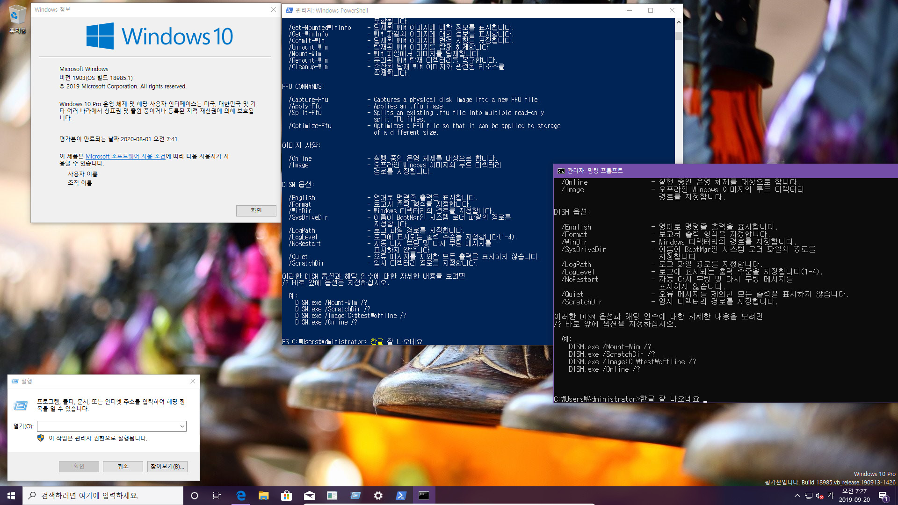Viewport: 898px width, 505px height.
Task: Click the Command Prompt title bar icon
Action: [x=561, y=171]
